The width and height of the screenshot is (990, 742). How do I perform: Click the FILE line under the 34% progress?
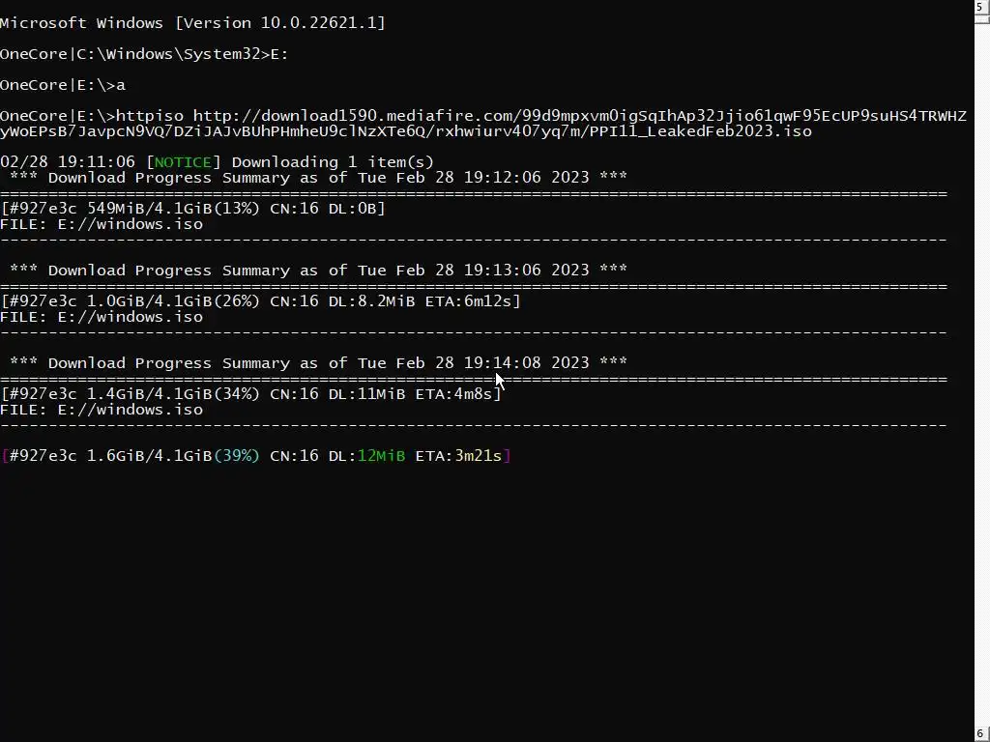pos(102,410)
